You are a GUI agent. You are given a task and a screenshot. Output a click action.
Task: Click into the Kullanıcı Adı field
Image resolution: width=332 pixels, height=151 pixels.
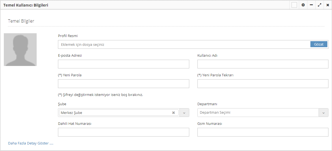[263, 64]
